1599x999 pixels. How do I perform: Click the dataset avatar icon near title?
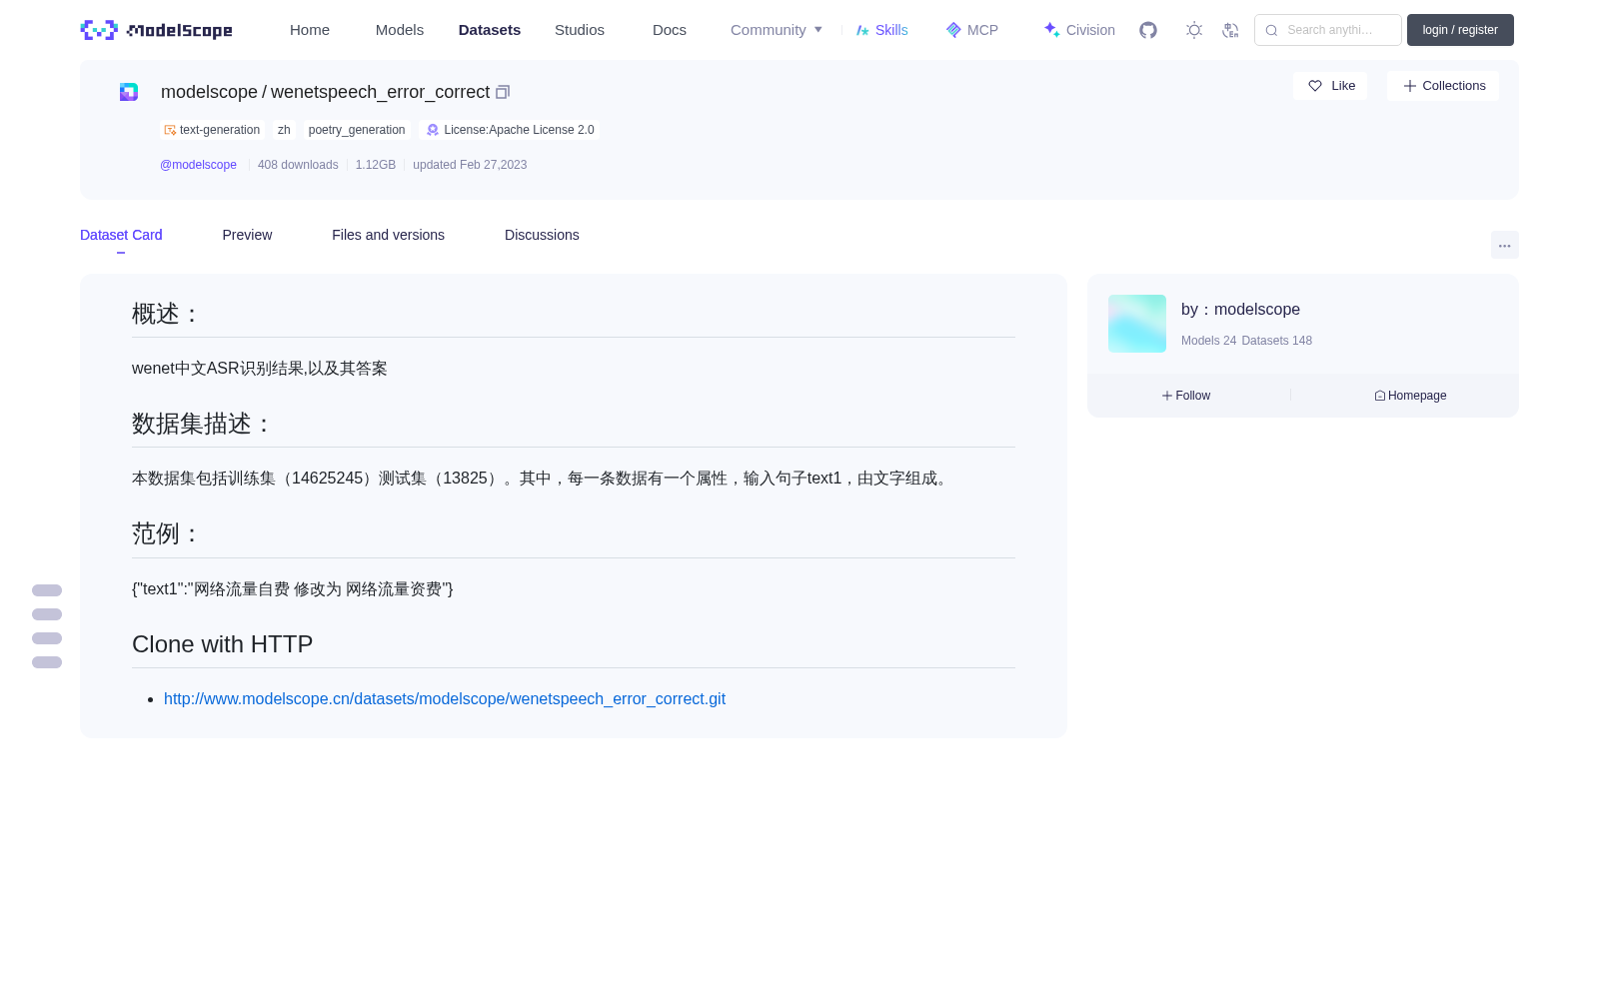(x=129, y=92)
